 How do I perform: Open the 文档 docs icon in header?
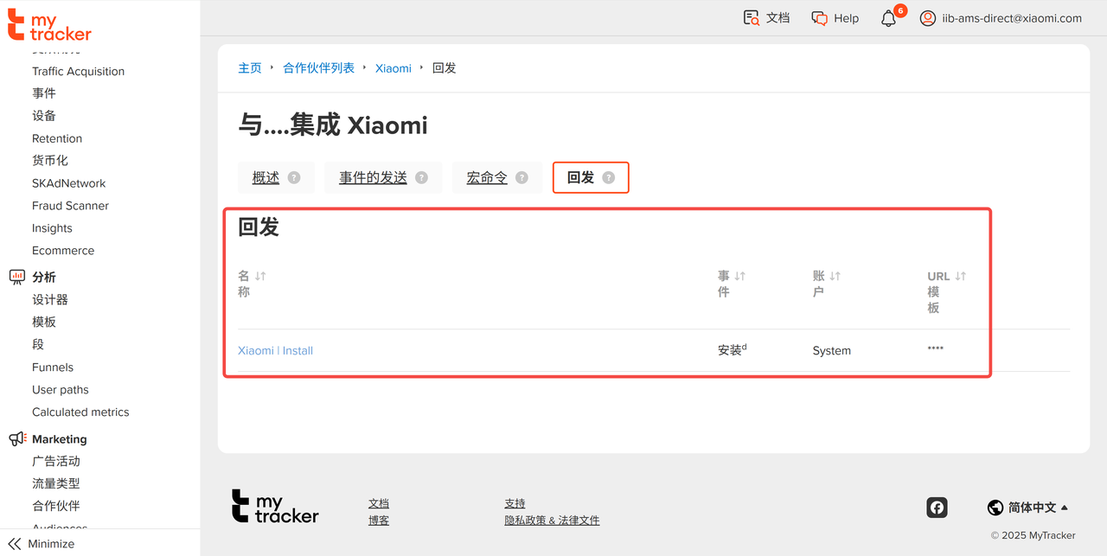(752, 18)
